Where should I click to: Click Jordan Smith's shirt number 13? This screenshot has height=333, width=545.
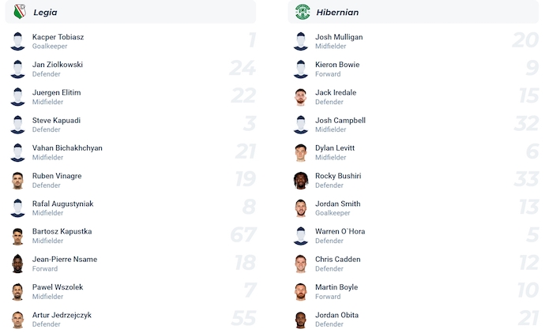tap(525, 208)
